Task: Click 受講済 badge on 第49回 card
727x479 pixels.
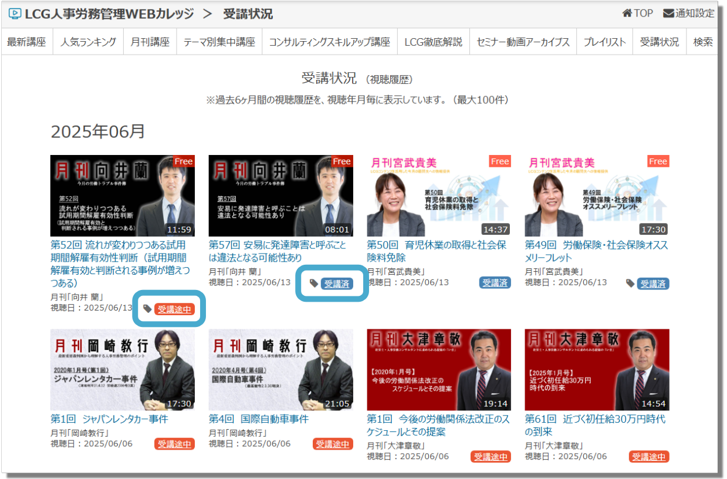Action: (653, 284)
